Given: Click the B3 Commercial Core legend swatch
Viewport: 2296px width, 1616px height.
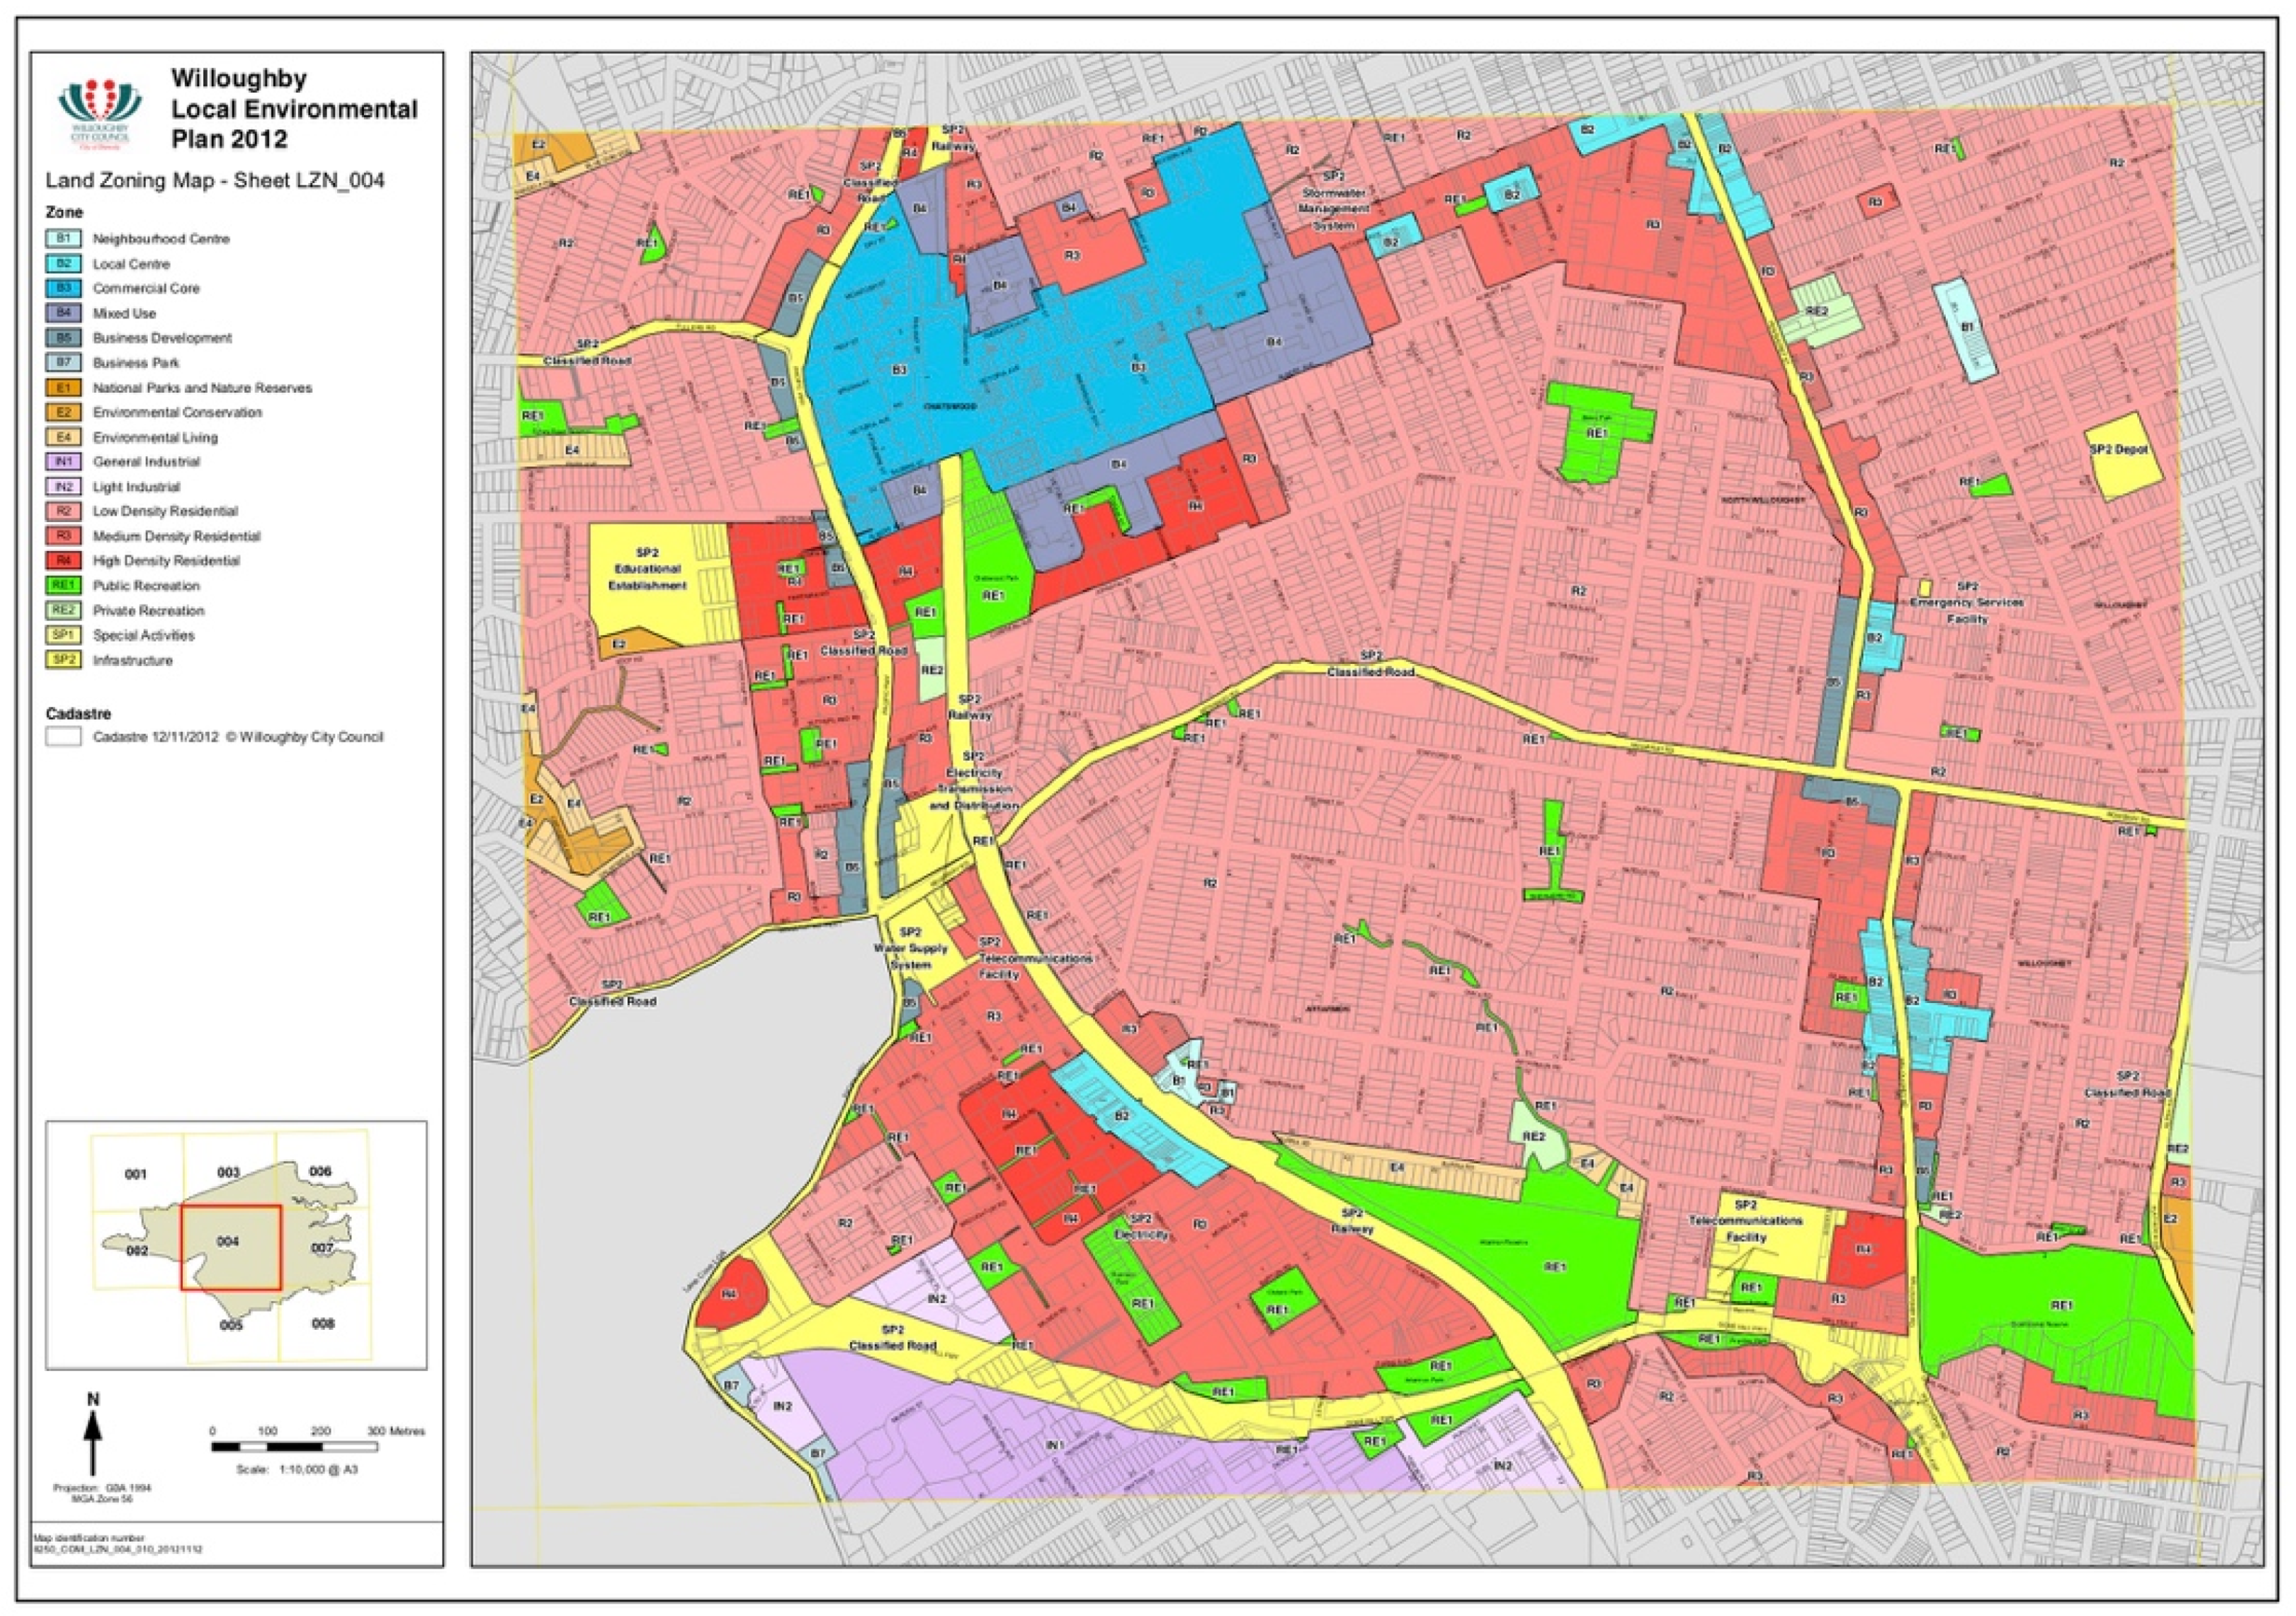Looking at the screenshot, I should 63,288.
